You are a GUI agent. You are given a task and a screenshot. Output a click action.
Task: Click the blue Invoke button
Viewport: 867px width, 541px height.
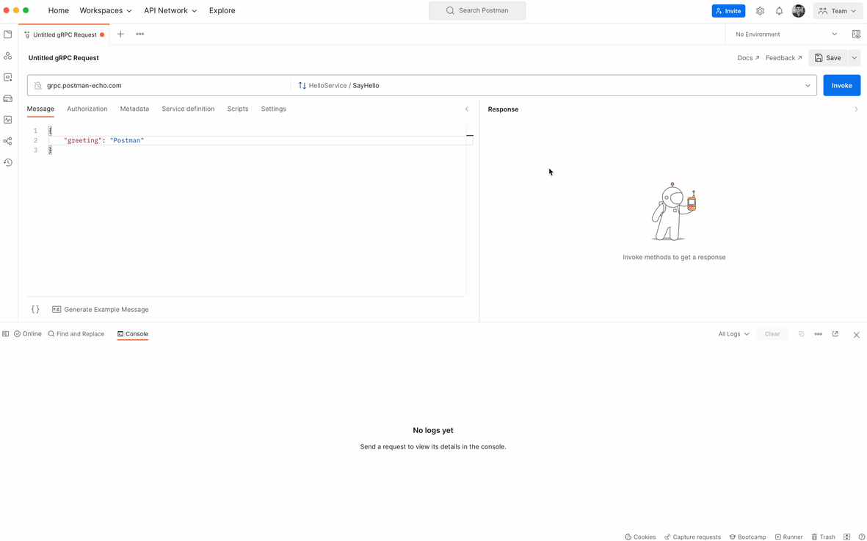(841, 86)
